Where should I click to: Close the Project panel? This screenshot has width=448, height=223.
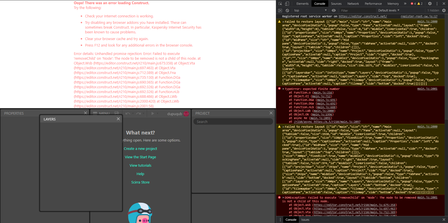[x=271, y=113]
